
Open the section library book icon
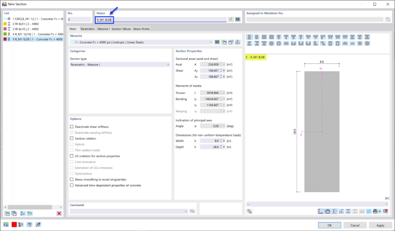(x=238, y=19)
